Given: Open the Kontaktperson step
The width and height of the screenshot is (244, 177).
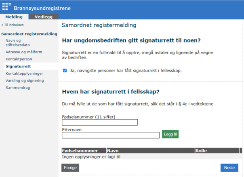Looking at the screenshot, I should 19,59.
